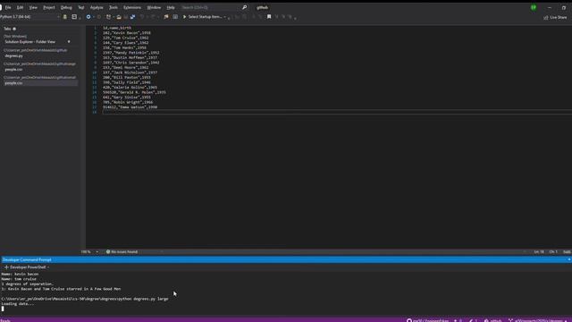The image size is (572, 322).
Task: Click the search magnifier icon
Action: [x=244, y=7]
